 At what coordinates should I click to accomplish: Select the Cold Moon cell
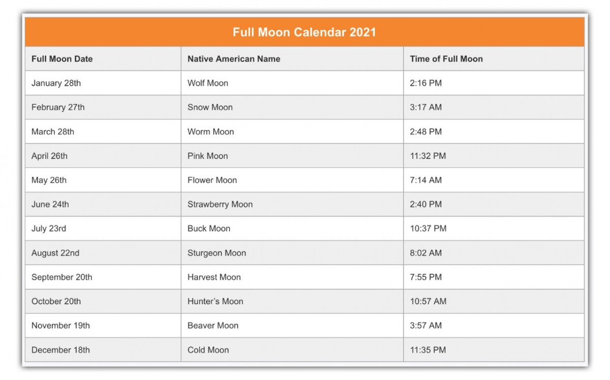pos(208,350)
